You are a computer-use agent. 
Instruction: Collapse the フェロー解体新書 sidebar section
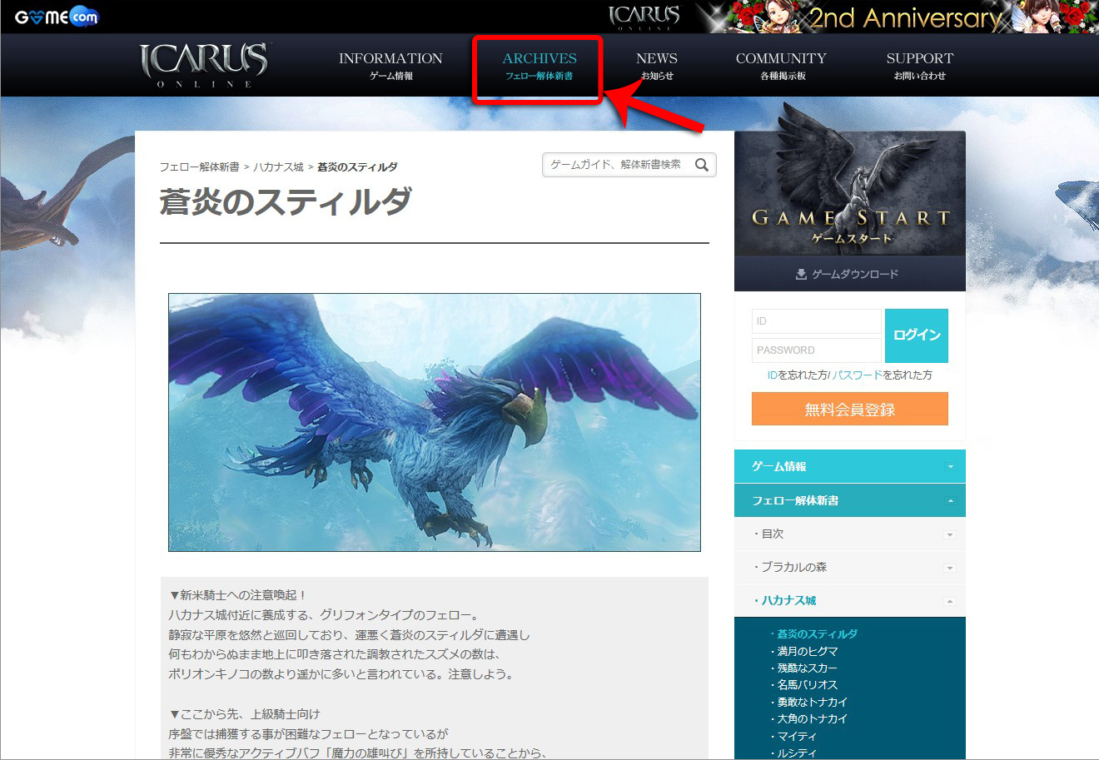850,500
